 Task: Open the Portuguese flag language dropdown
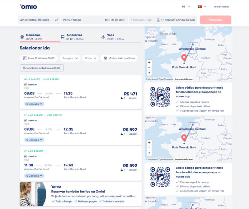click(202, 7)
